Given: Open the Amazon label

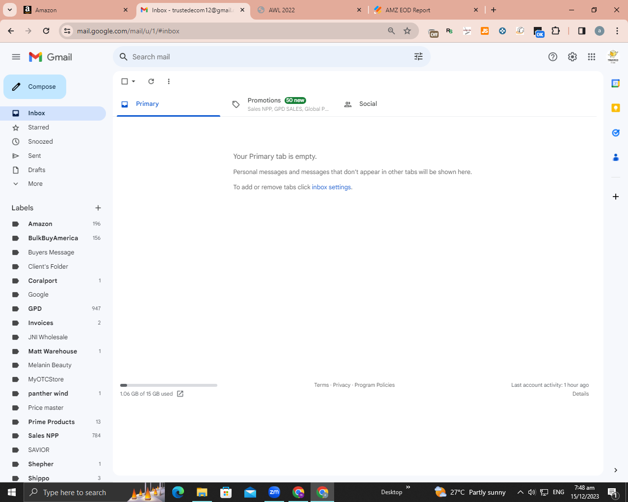Looking at the screenshot, I should click(x=53, y=224).
